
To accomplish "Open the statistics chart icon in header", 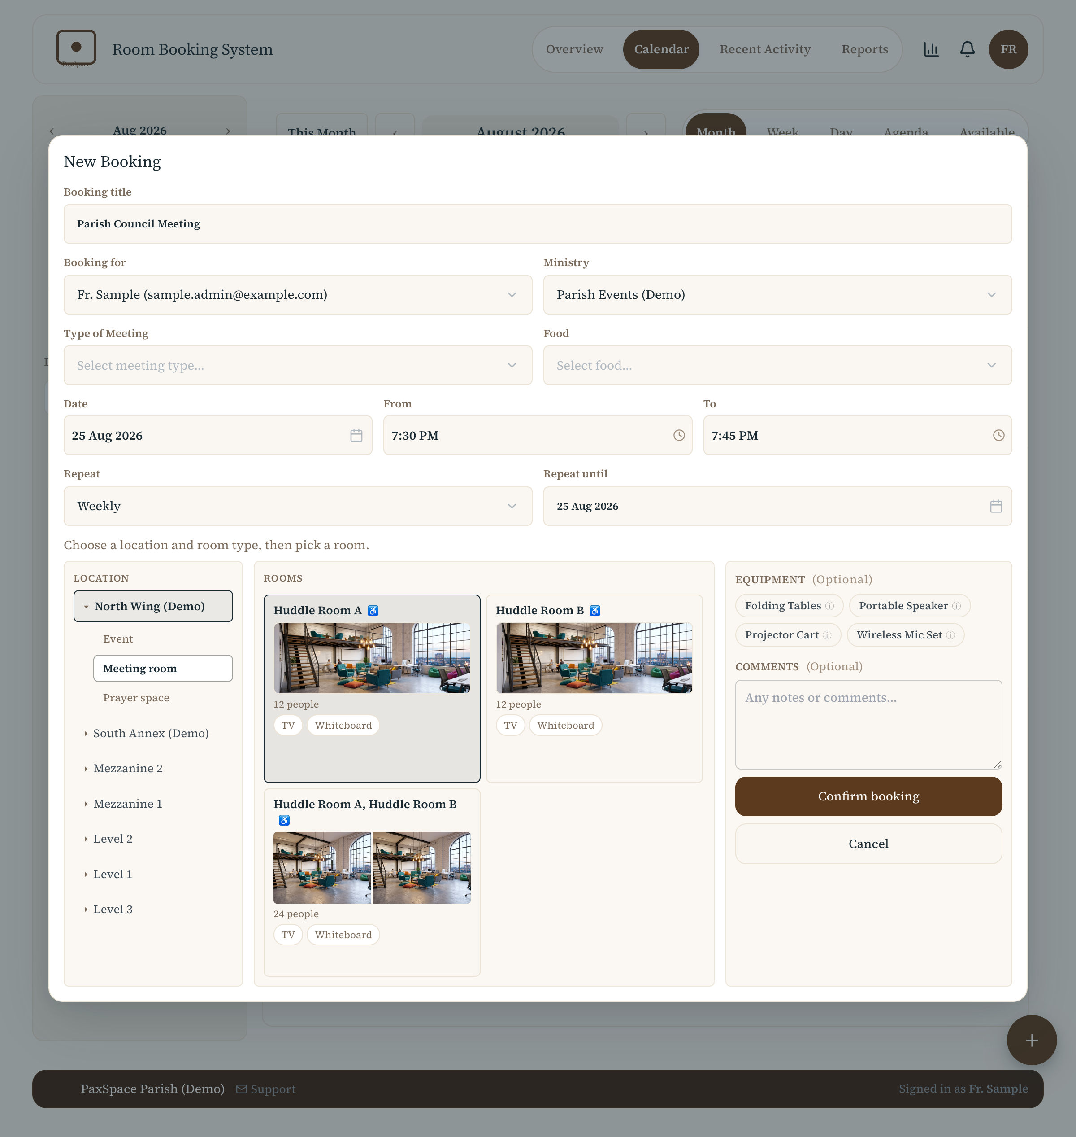I will click(931, 49).
